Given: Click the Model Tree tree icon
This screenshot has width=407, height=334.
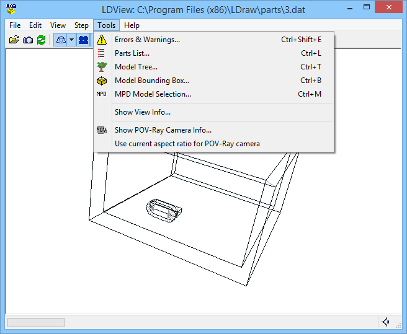Looking at the screenshot, I should pyautogui.click(x=102, y=67).
